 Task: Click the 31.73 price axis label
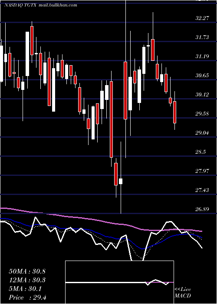click(x=202, y=37)
